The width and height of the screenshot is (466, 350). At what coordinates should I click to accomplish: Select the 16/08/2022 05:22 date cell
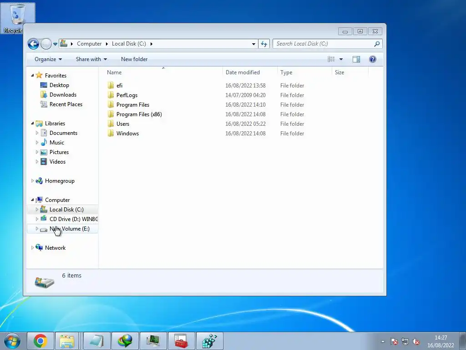click(245, 124)
